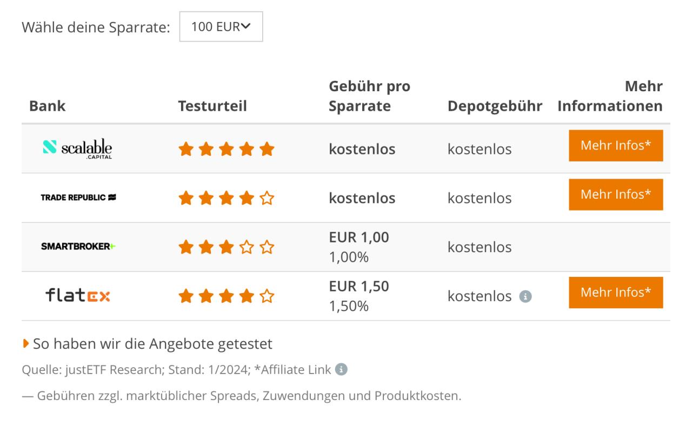The width and height of the screenshot is (692, 427).
Task: Click the Testurteil column header
Action: (212, 106)
